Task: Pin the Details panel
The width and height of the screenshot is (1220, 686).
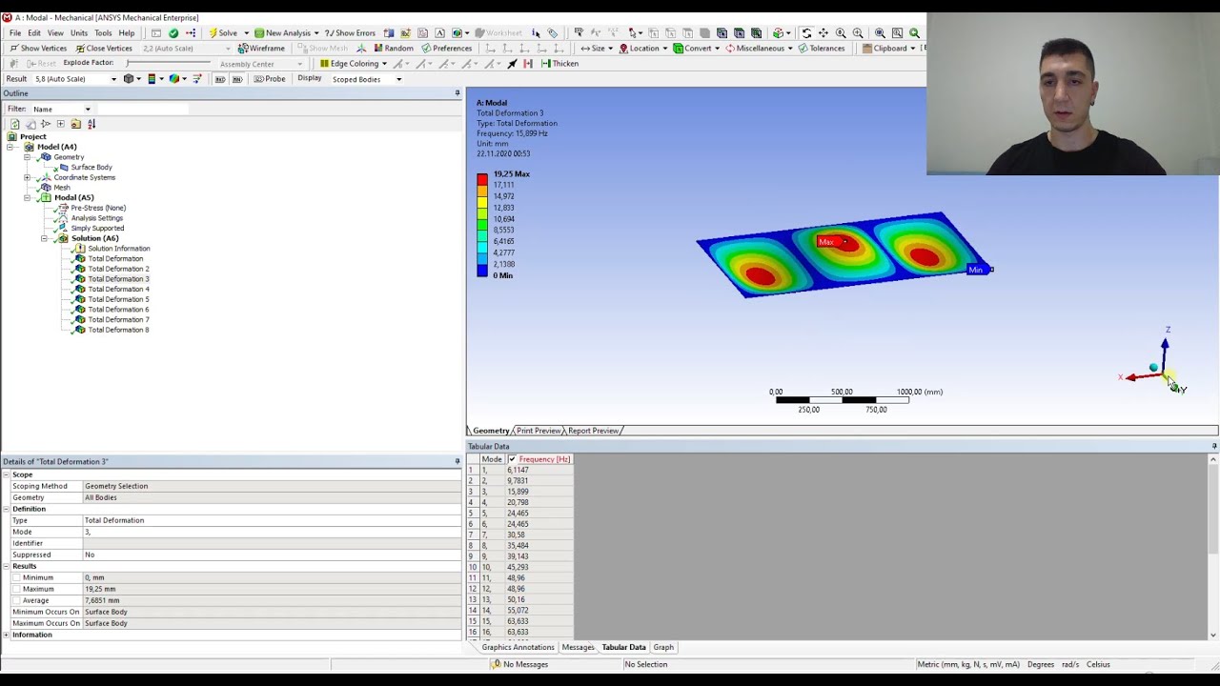Action: click(457, 461)
